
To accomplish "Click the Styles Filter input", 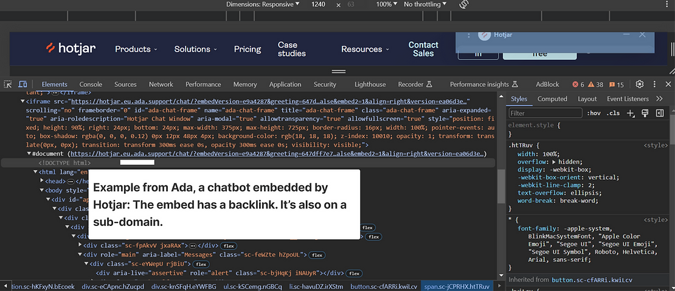I will [545, 113].
